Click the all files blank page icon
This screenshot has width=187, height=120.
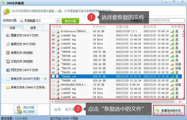8,79
